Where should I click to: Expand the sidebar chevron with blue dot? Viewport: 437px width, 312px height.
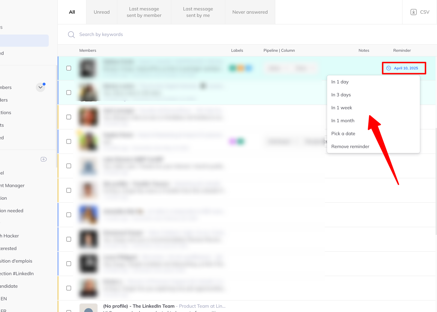[40, 87]
